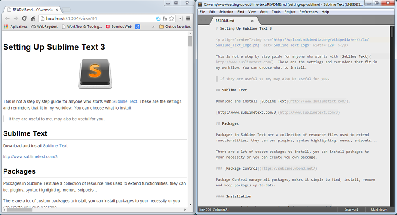Image resolution: width=397 pixels, height=215 pixels.
Task: Click the Sublime Text logo image
Action: tap(95, 74)
